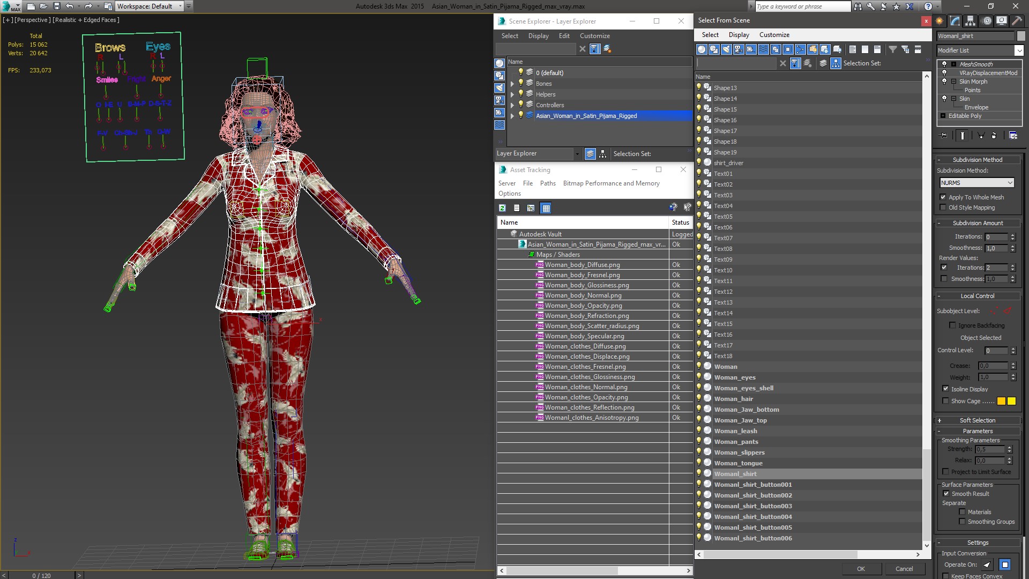Toggle Display Space Warps filter in Select From Scene

click(x=763, y=49)
